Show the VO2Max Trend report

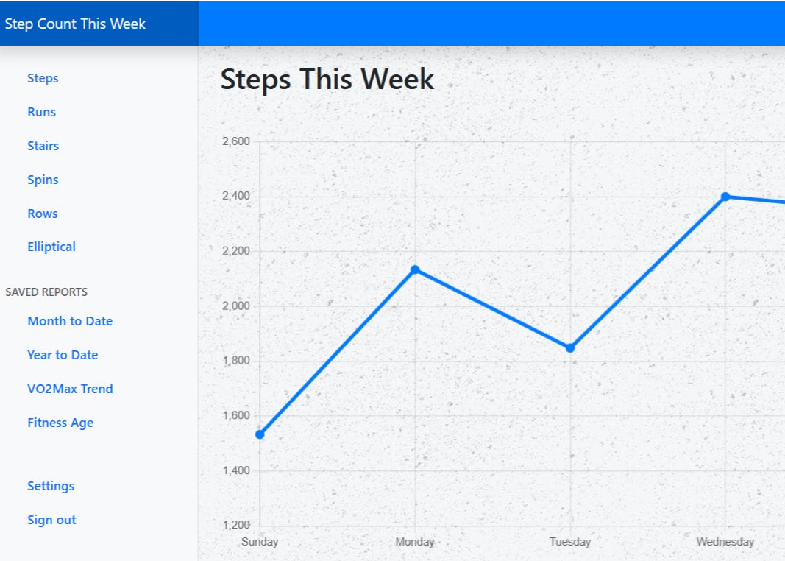pos(70,389)
